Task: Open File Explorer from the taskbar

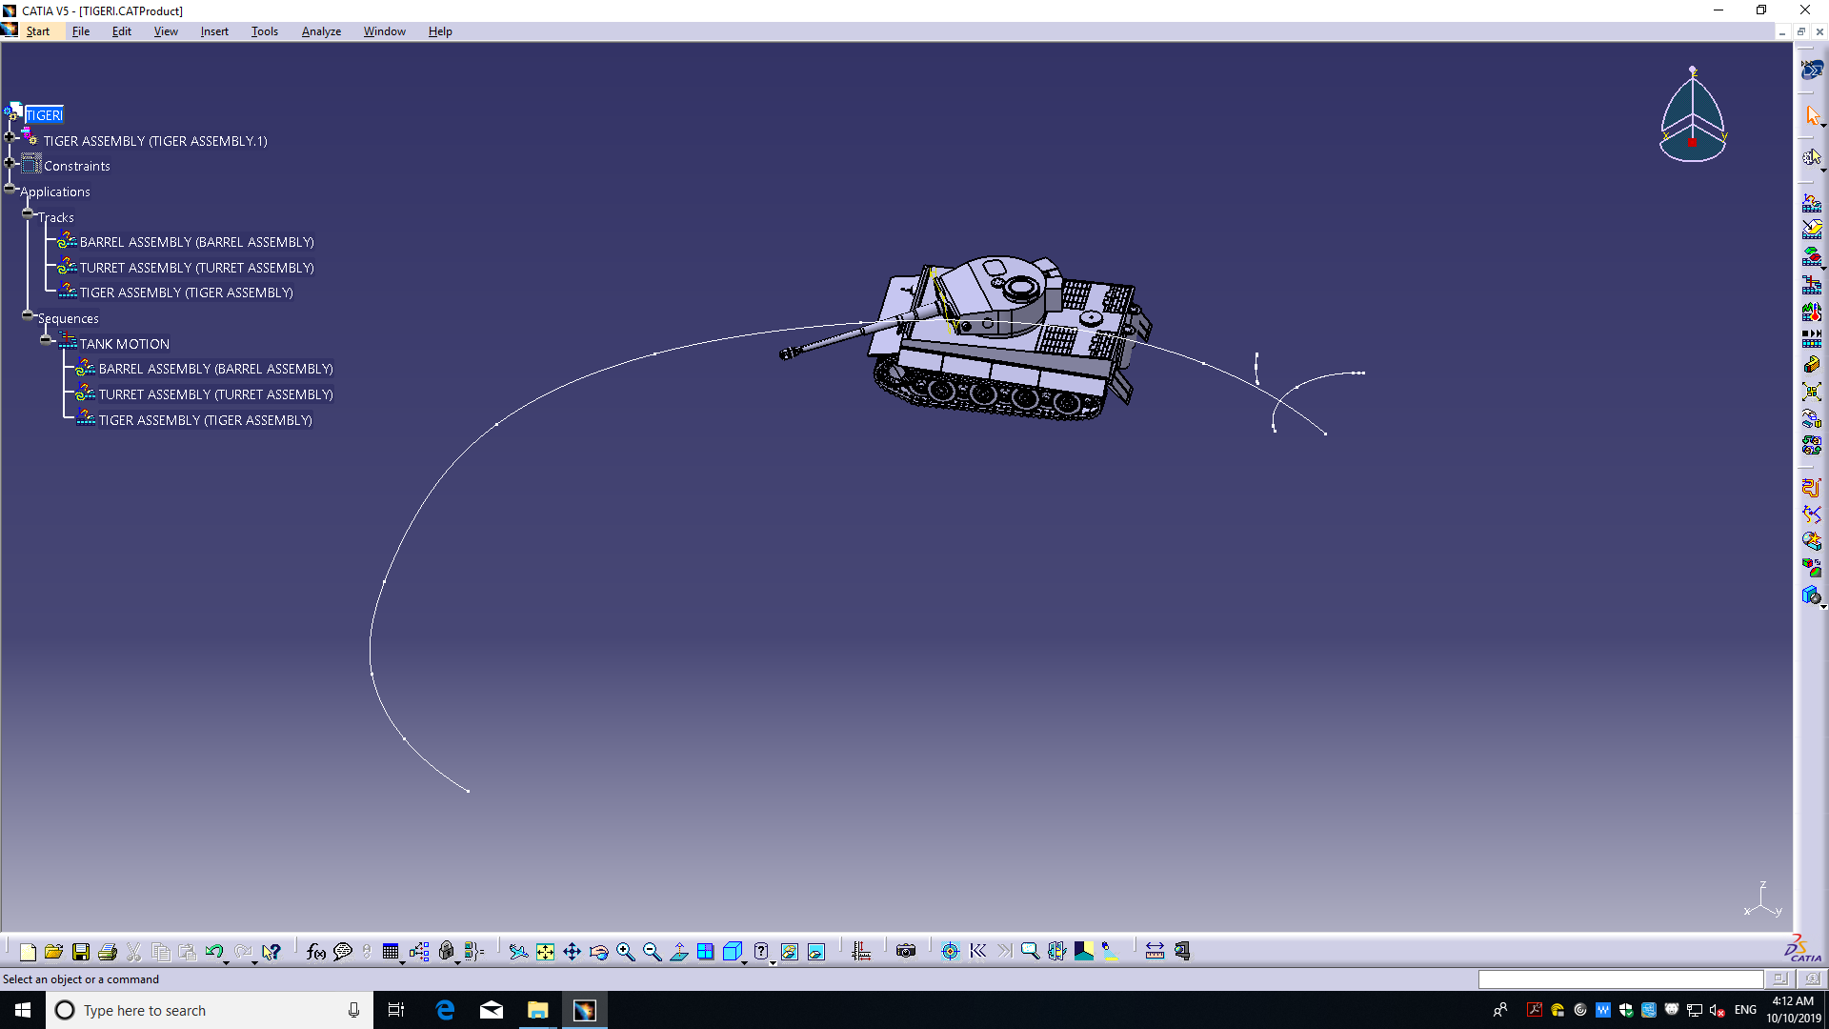Action: coord(537,1010)
